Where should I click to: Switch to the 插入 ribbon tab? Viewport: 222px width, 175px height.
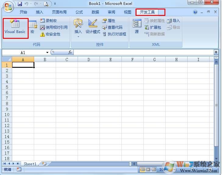tap(39, 12)
